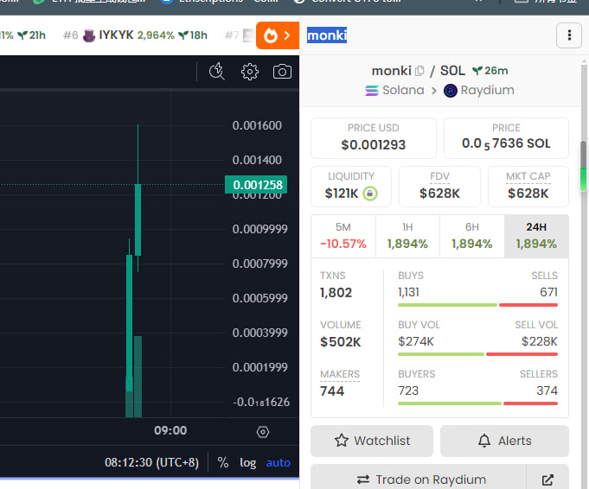Screen dimensions: 589x489
Task: Click the buyers versus sellers ratio bar
Action: 477,403
